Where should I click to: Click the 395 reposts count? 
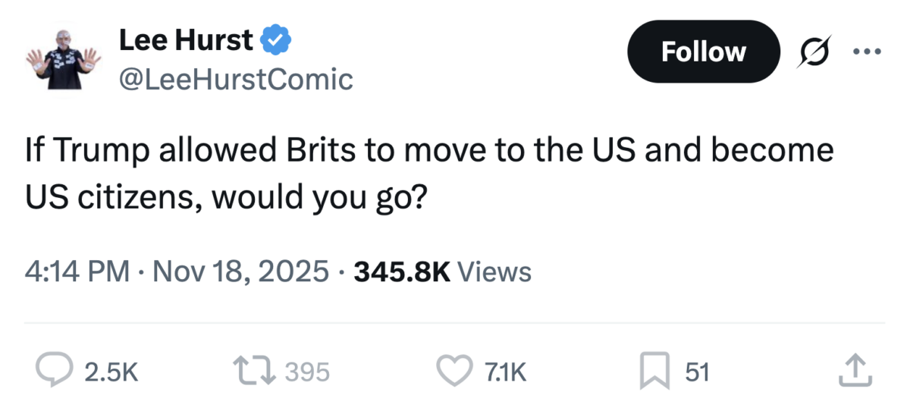[308, 372]
